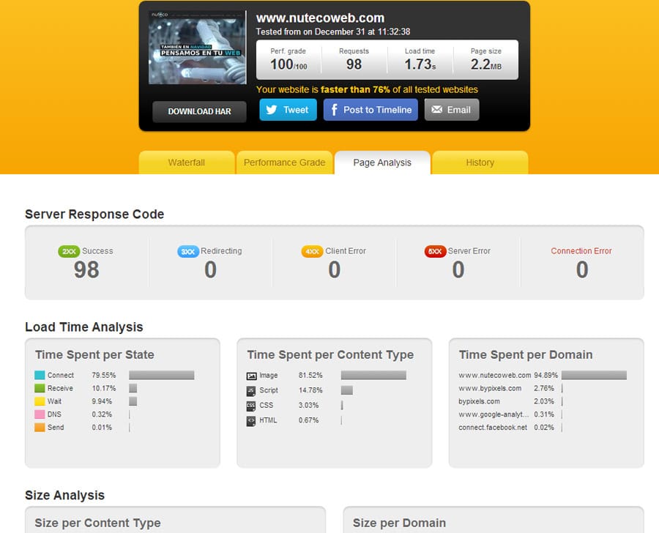Image resolution: width=659 pixels, height=533 pixels.
Task: Click the Email share button
Action: click(x=452, y=110)
